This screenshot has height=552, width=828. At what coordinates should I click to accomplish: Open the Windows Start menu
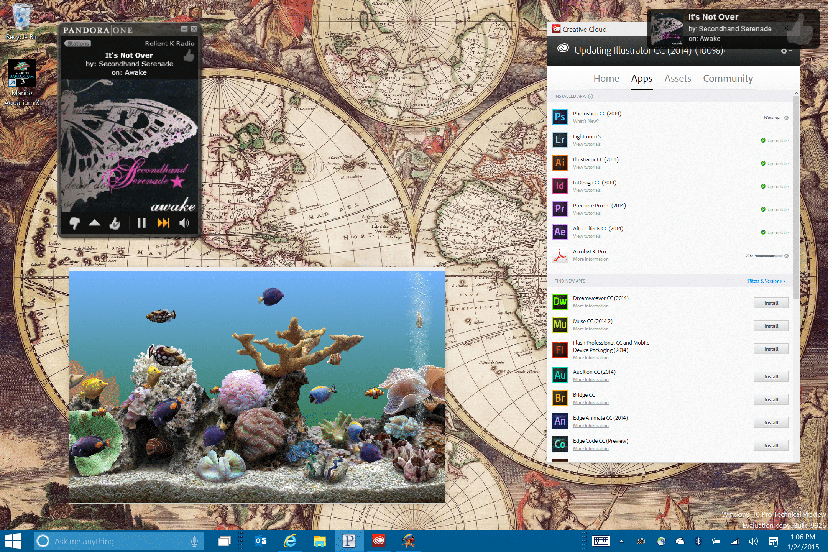pyautogui.click(x=13, y=541)
